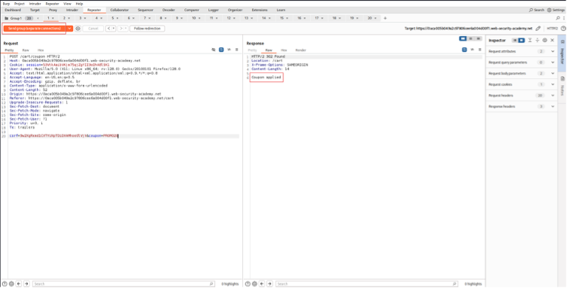Open the Proxy tab
Screen dimensions: 568x288
point(53,10)
